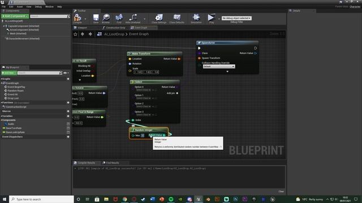Clear the compile results log
Image resolution: width=362 pixels, height=203 pixels.
[281, 192]
